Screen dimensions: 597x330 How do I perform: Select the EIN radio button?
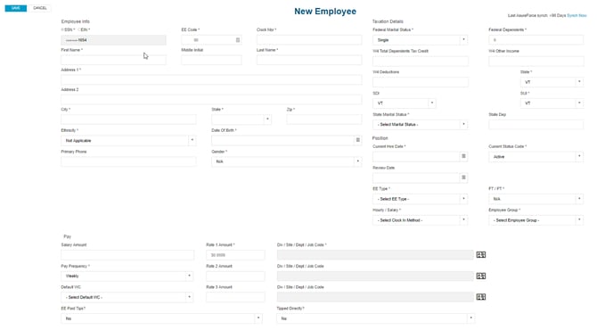79,29
